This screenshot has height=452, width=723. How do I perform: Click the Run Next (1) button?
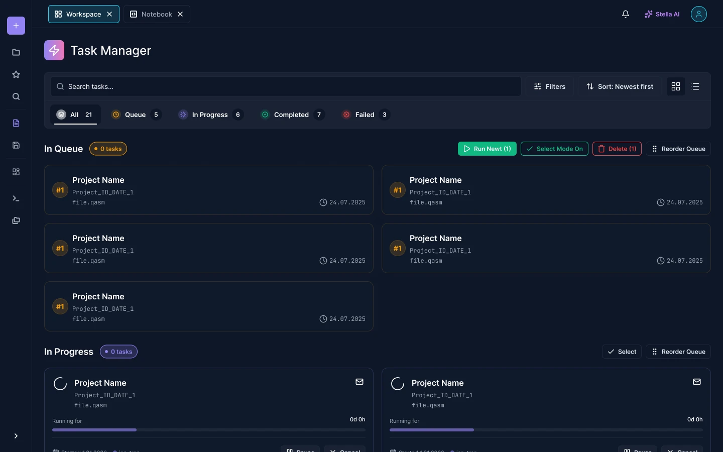[487, 149]
